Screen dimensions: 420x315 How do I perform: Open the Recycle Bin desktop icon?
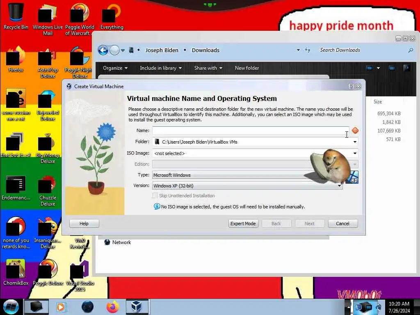coord(16,16)
